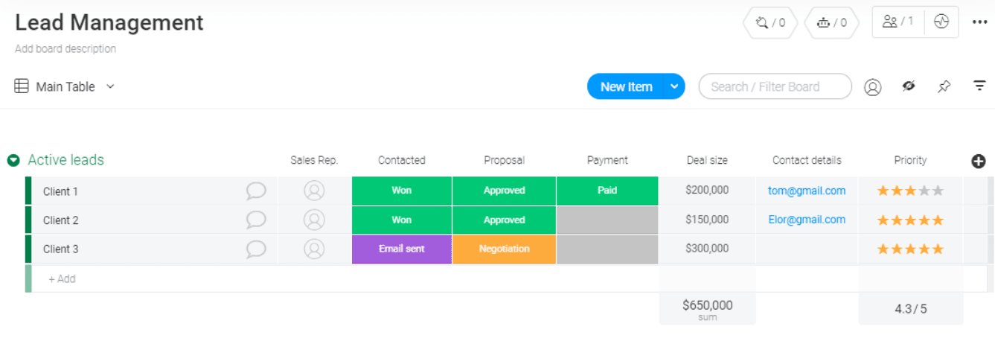This screenshot has height=341, width=995.
Task: Pin columns with the pin icon
Action: point(944,87)
